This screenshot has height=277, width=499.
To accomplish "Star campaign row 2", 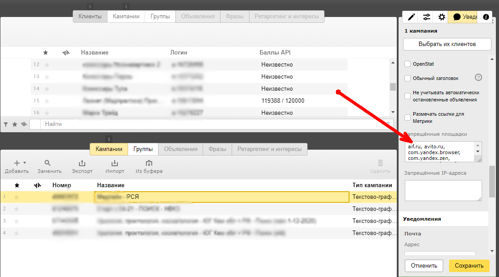I will click(17, 209).
